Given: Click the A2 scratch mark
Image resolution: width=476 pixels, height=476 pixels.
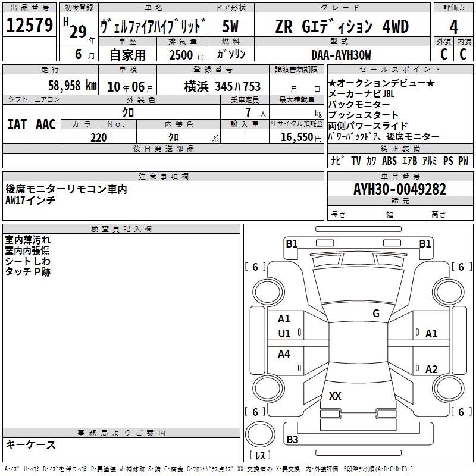Looking at the screenshot, I should coord(431,369).
